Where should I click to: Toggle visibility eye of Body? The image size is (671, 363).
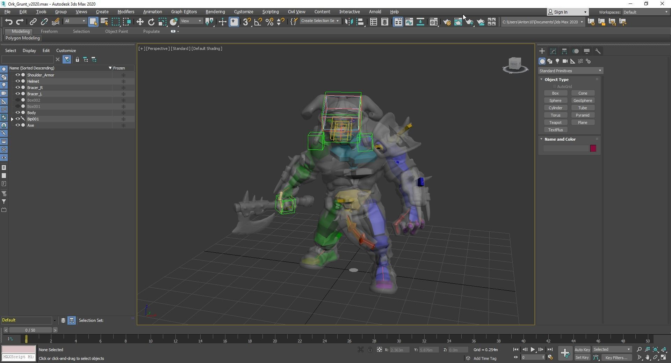pos(17,113)
